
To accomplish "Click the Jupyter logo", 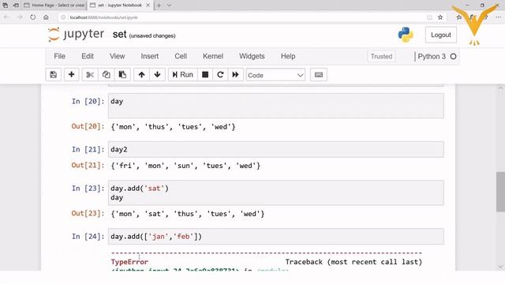I will click(76, 34).
